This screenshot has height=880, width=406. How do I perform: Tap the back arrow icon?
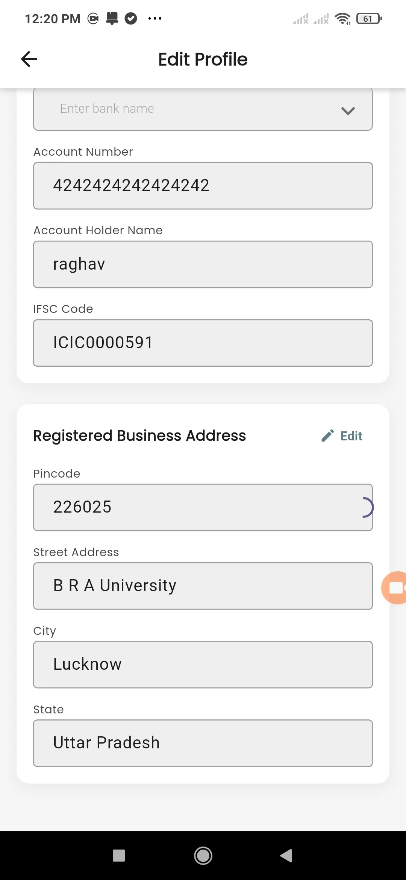(x=29, y=59)
